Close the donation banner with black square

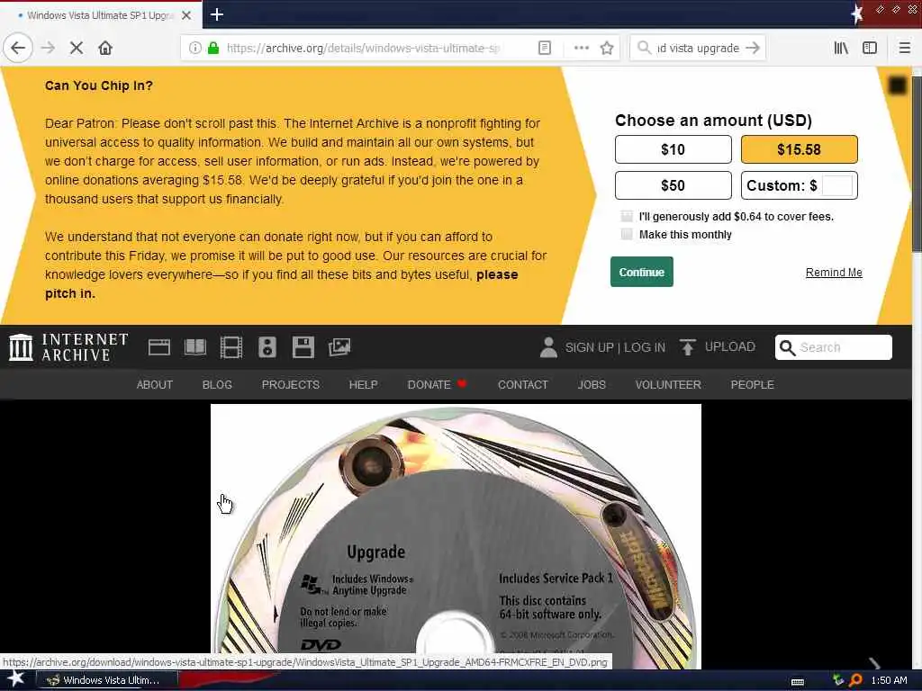point(898,85)
